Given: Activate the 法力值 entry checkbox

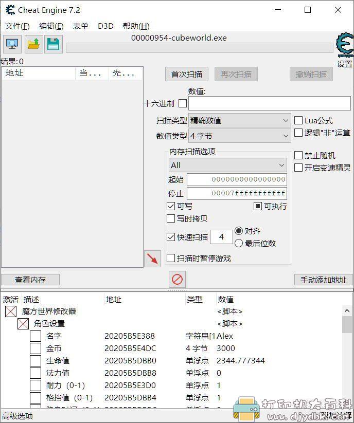Looking at the screenshot, I should [x=36, y=373].
